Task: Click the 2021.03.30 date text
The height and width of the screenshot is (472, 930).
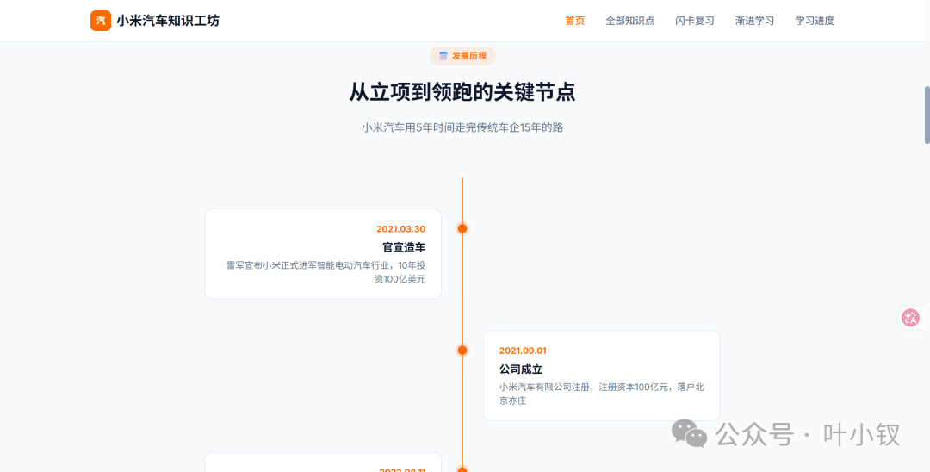Action: pyautogui.click(x=401, y=229)
